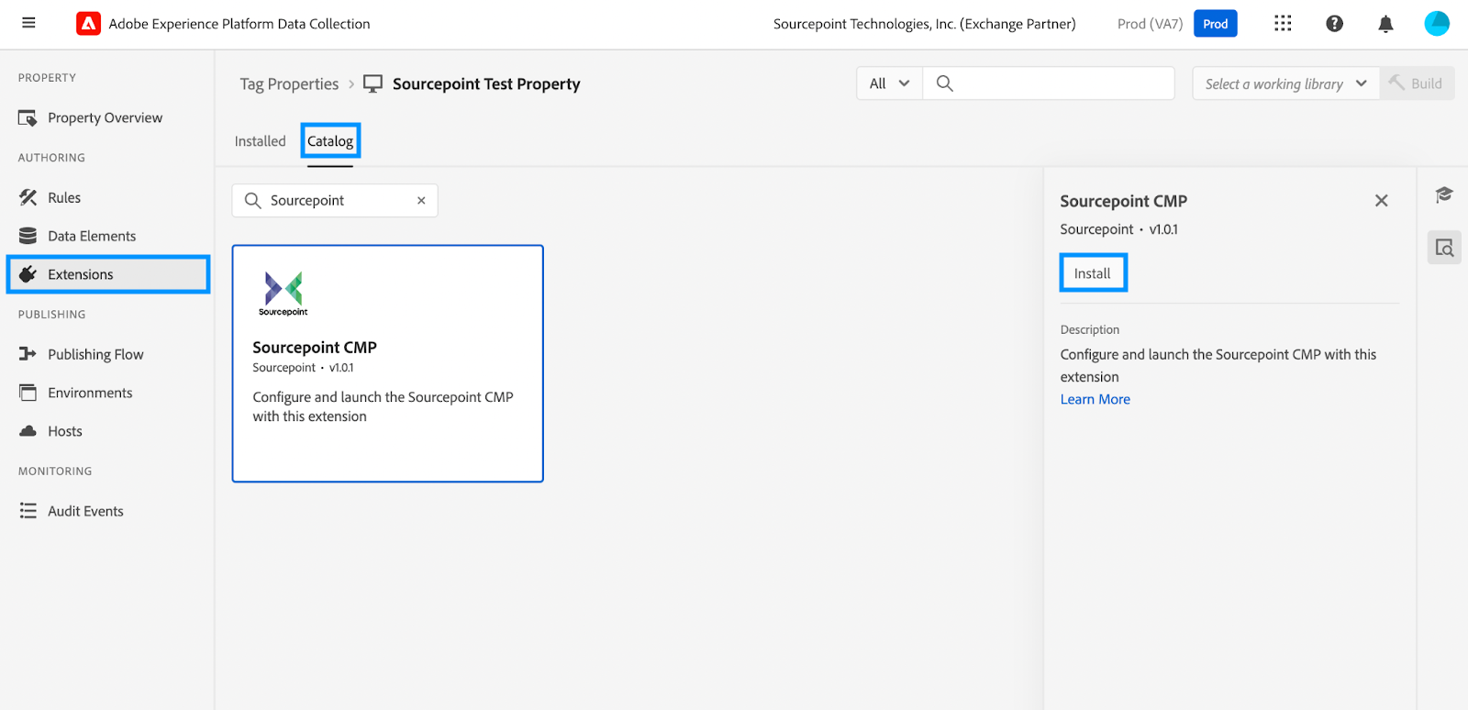Click the Data Elements database icon
Screen dimensions: 1468x710
(x=28, y=236)
